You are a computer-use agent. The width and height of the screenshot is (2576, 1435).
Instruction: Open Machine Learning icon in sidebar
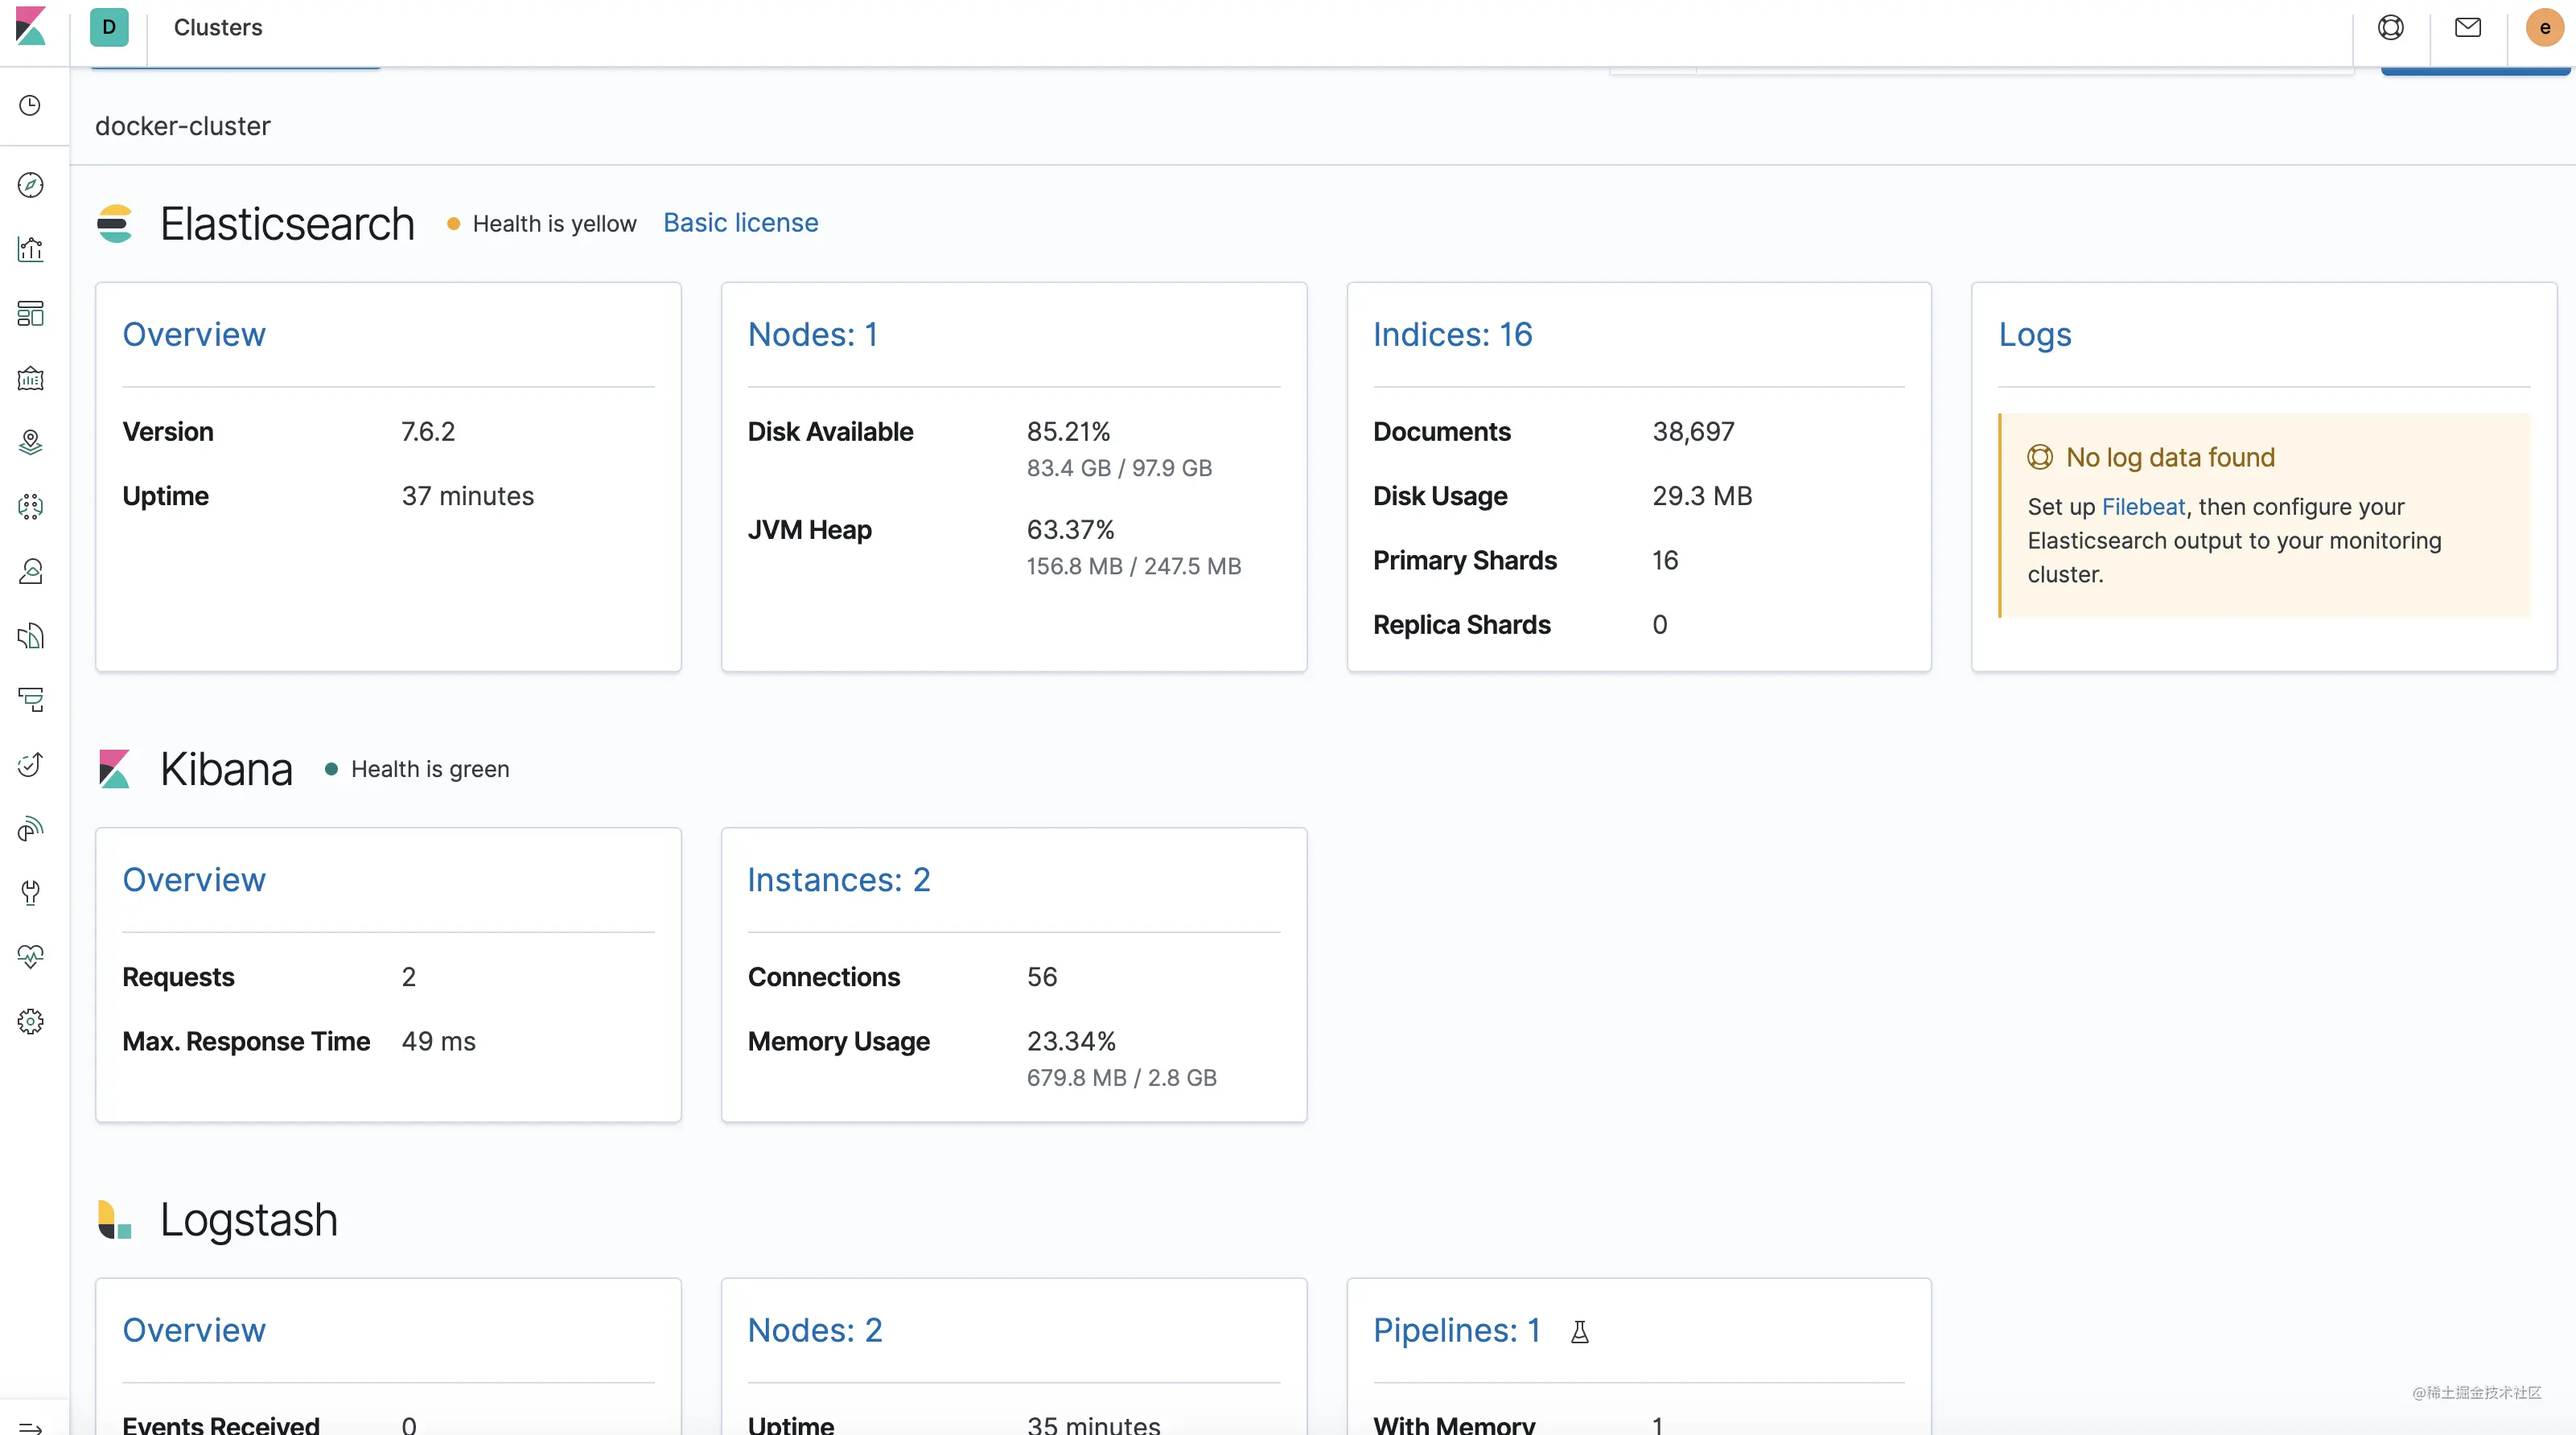[31, 507]
